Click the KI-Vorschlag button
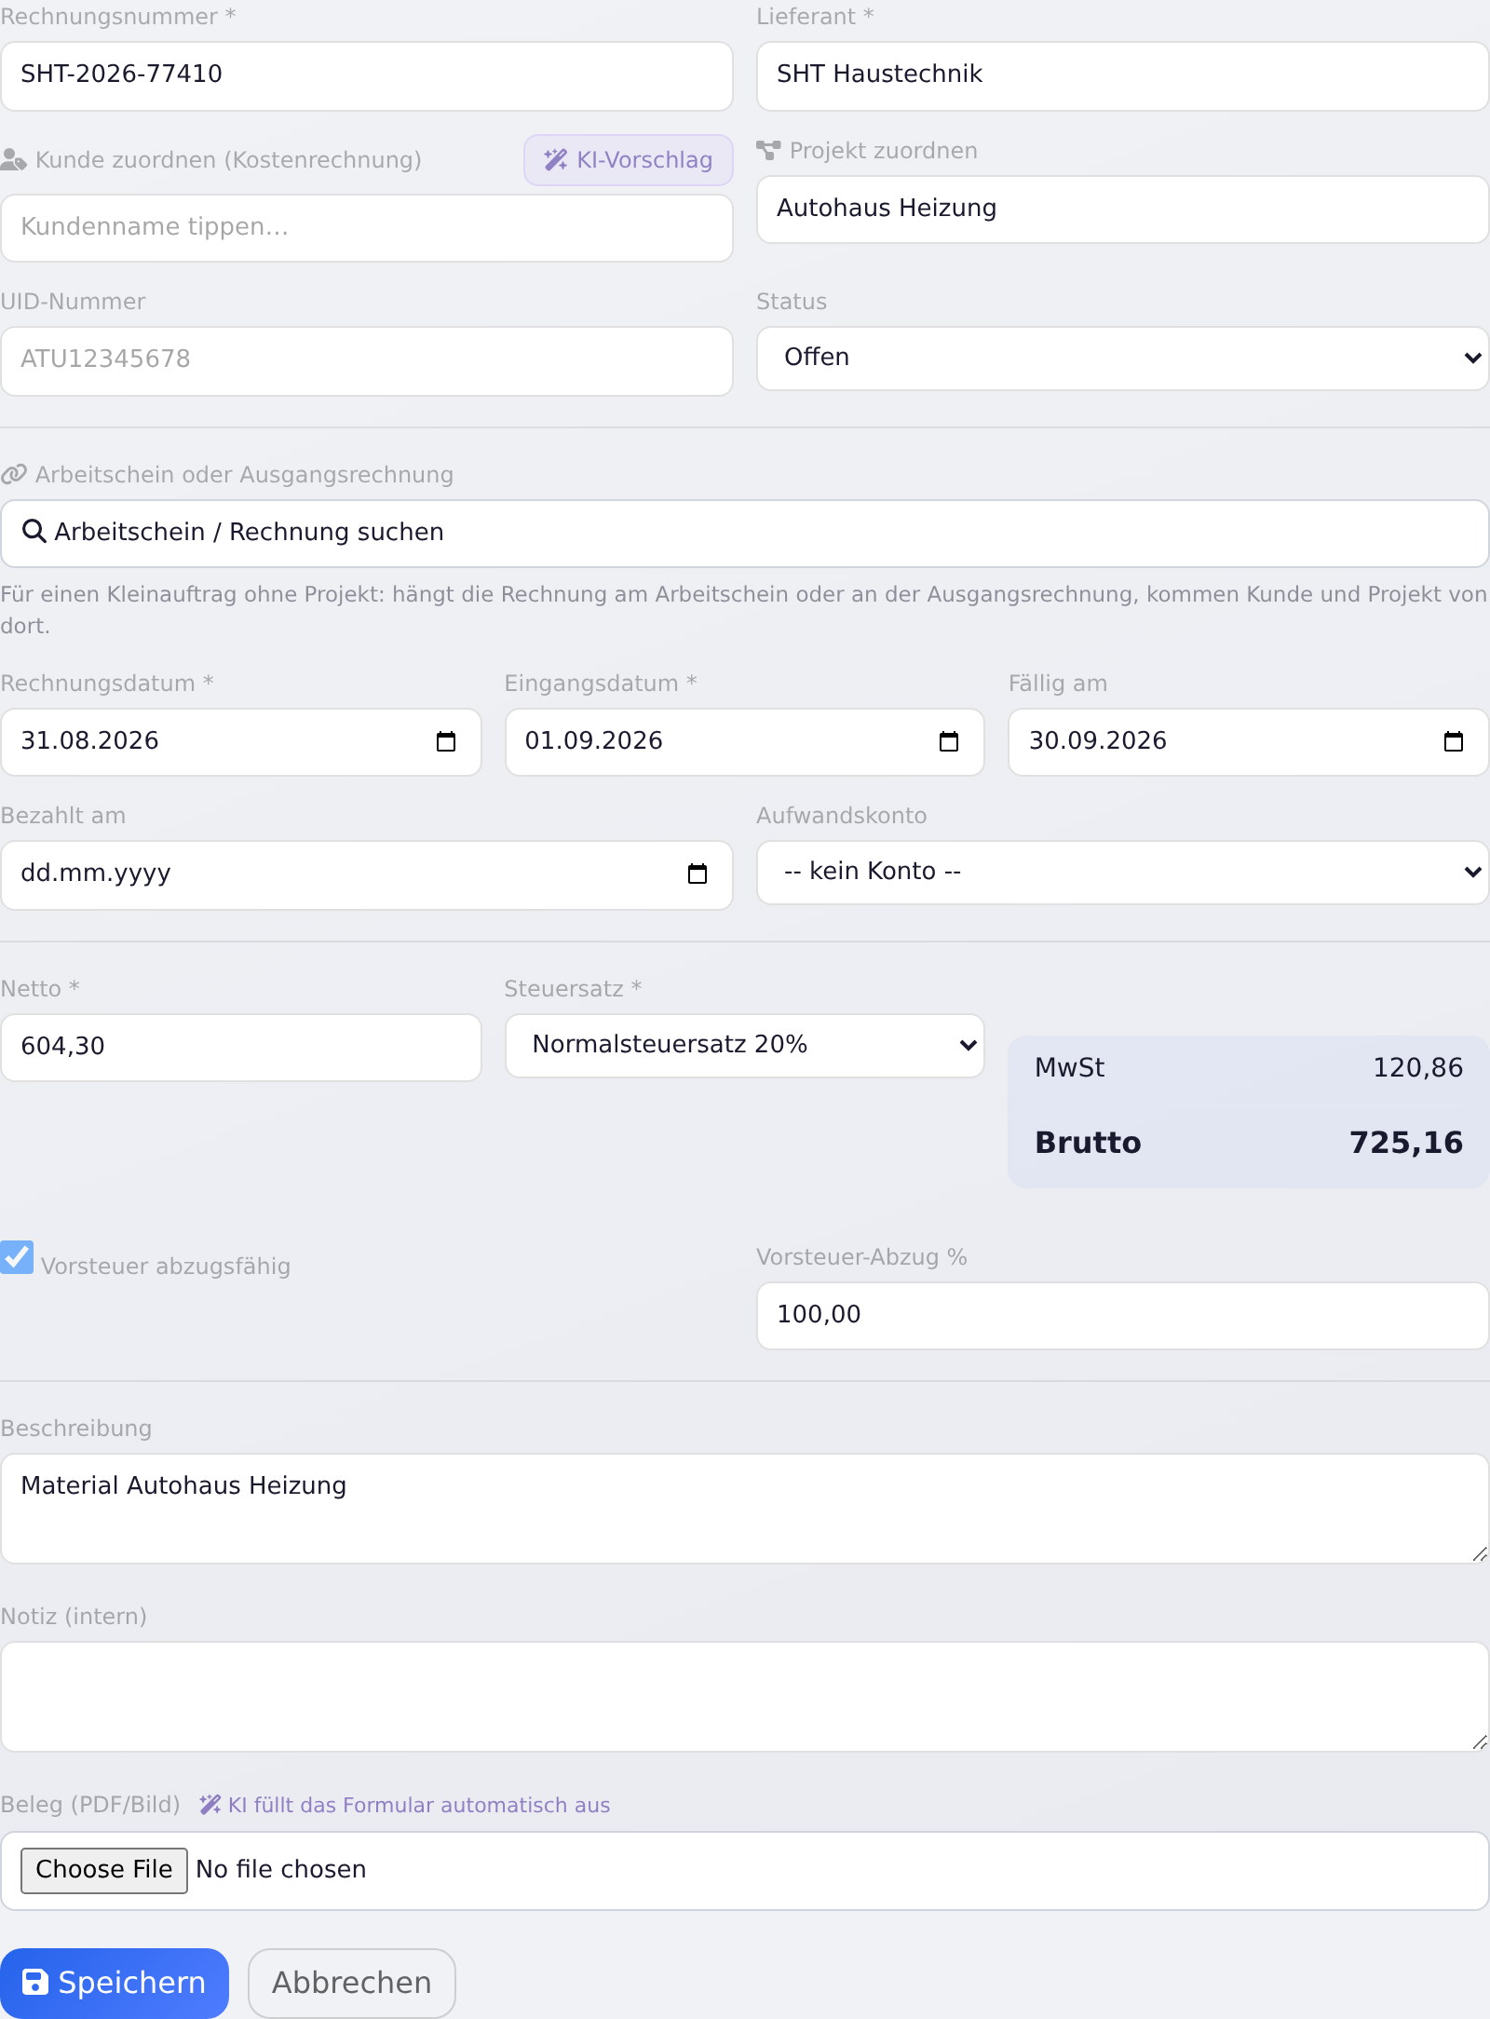 (629, 160)
